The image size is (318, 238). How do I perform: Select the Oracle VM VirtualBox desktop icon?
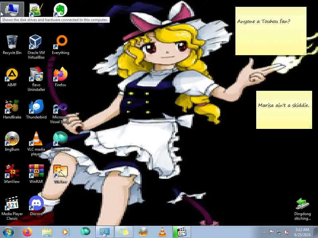[x=36, y=47]
